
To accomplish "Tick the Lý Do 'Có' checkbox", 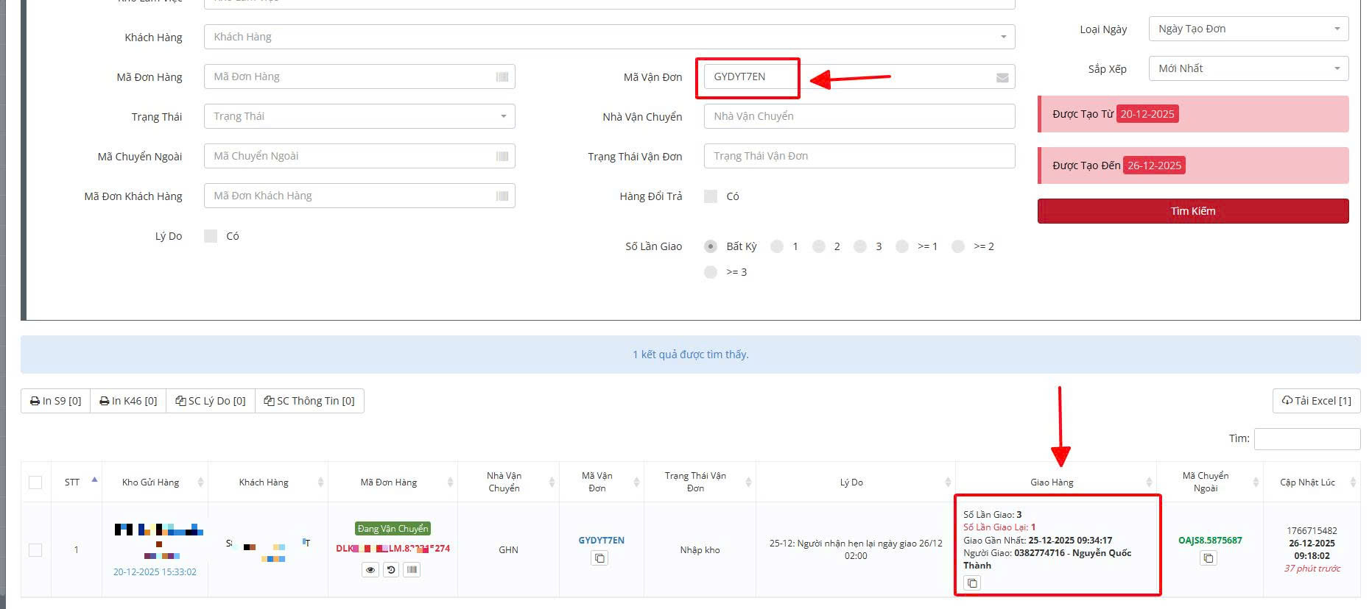I will (x=211, y=236).
